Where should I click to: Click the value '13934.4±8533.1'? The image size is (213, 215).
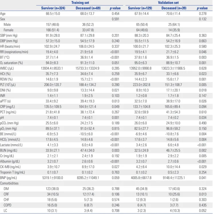(x=52, y=69)
